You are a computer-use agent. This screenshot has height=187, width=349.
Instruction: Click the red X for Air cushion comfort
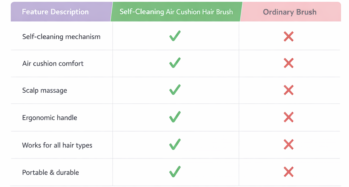289,63
